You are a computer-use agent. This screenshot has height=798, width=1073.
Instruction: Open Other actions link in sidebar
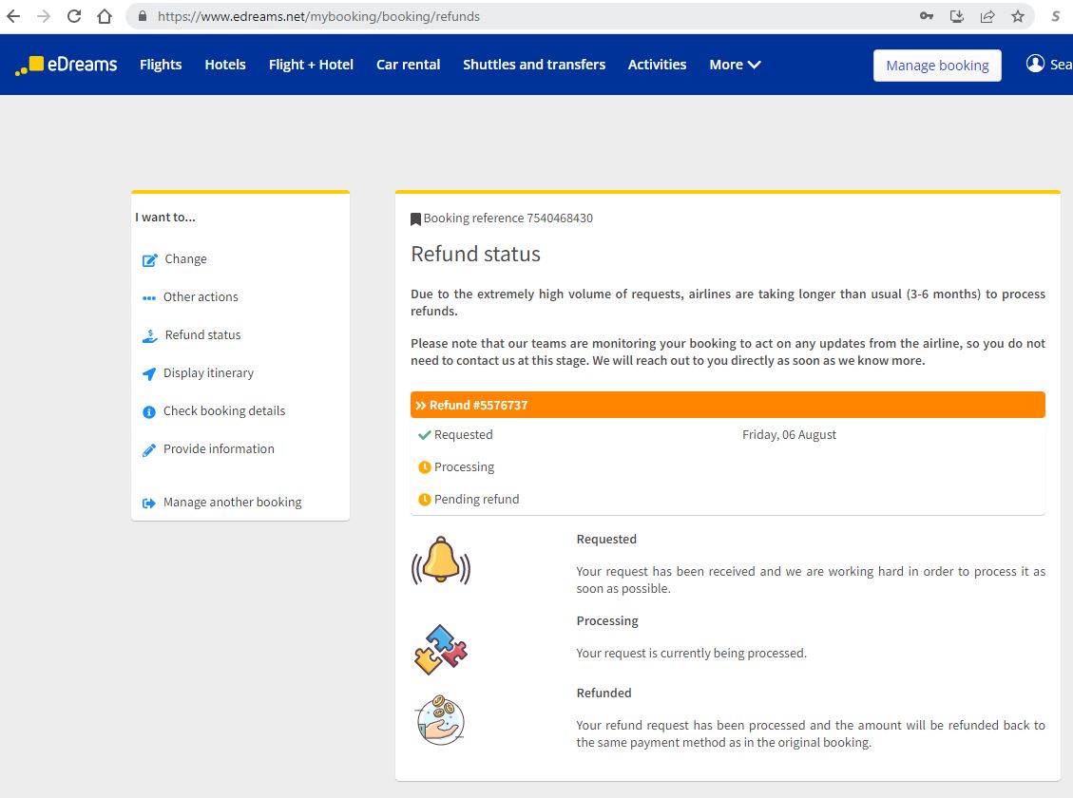pos(201,296)
